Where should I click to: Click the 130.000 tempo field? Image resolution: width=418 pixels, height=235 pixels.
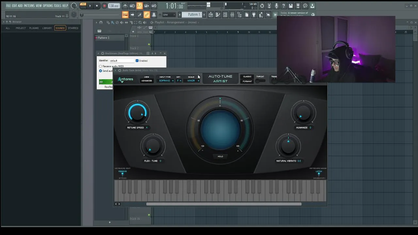pyautogui.click(x=114, y=6)
